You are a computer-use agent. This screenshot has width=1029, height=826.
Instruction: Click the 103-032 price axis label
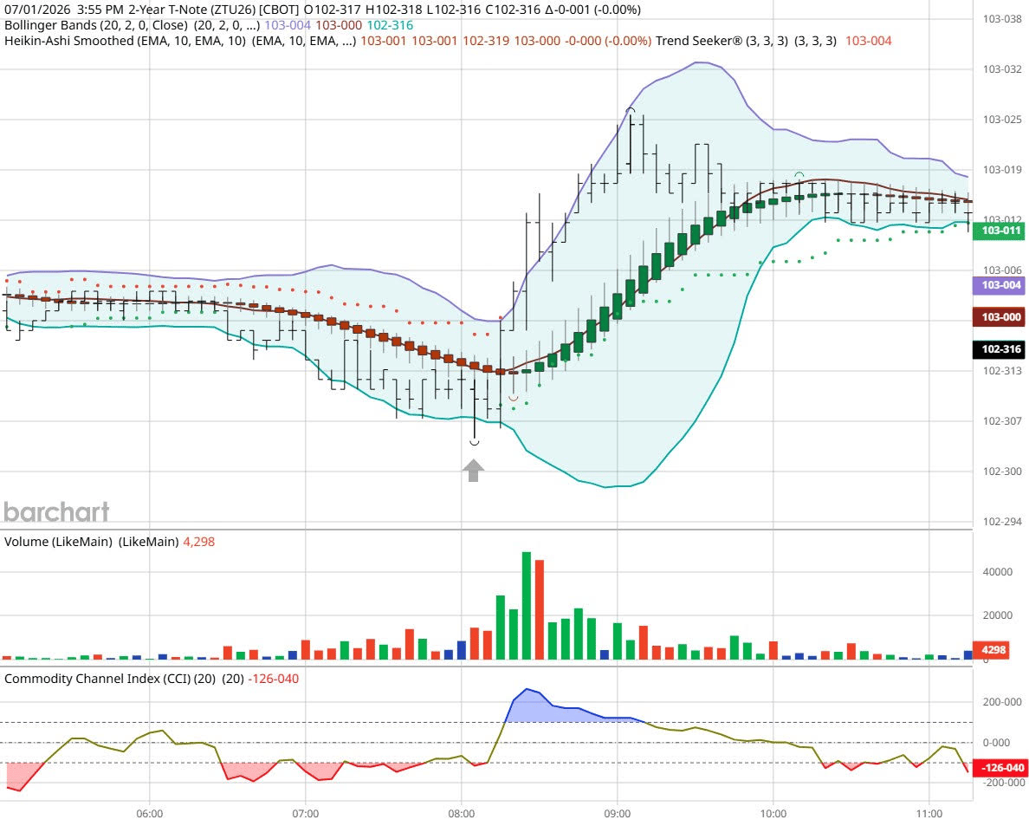pyautogui.click(x=1002, y=69)
